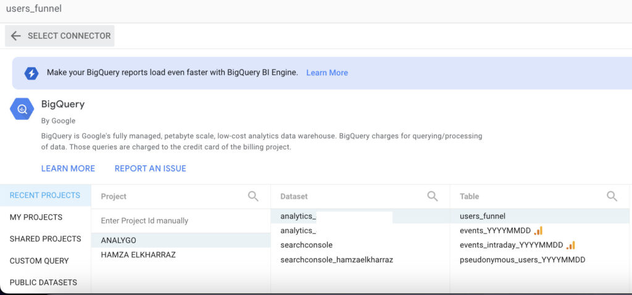Viewport: 632px width, 295px height.
Task: Open the Public Datasets tab
Action: [x=43, y=283]
